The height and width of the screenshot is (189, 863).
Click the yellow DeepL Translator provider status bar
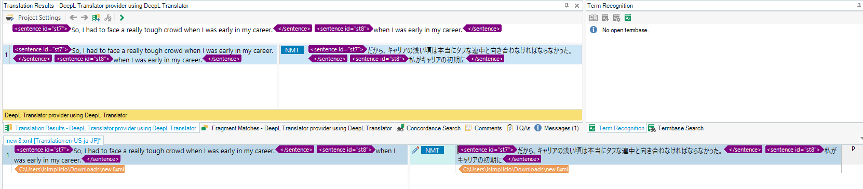pos(292,115)
